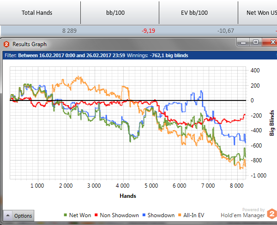Click the filter date range text
Screen dimensions: 277x225
[72, 55]
